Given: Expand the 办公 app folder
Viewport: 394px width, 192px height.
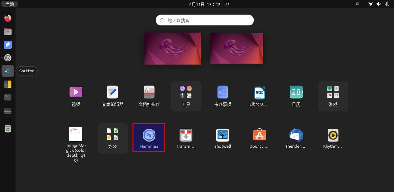Looking at the screenshot, I should pyautogui.click(x=112, y=135).
